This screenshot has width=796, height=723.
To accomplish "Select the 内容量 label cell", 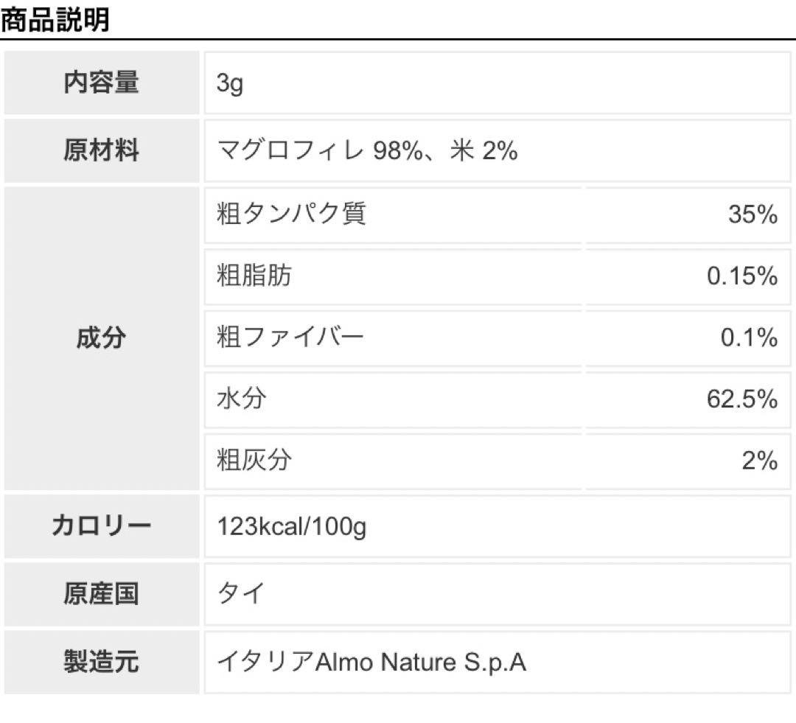I will pyautogui.click(x=102, y=83).
